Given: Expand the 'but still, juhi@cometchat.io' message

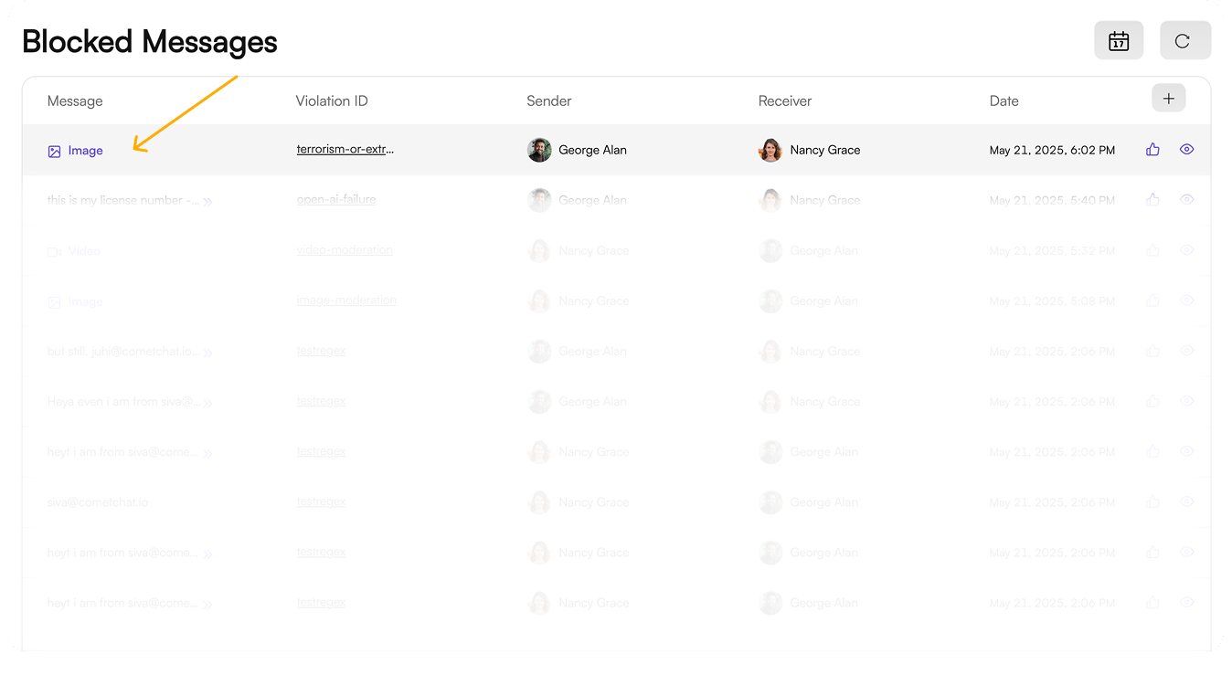Looking at the screenshot, I should 207,352.
